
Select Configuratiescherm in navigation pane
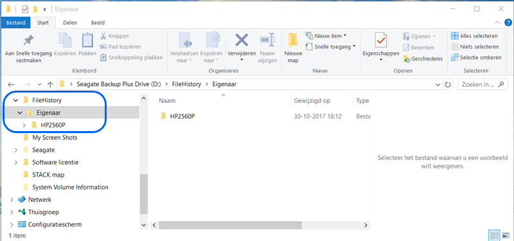point(55,224)
